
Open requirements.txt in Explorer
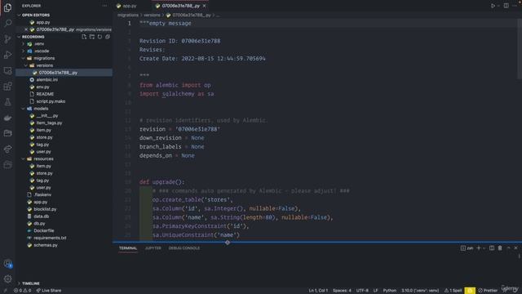pyautogui.click(x=50, y=238)
